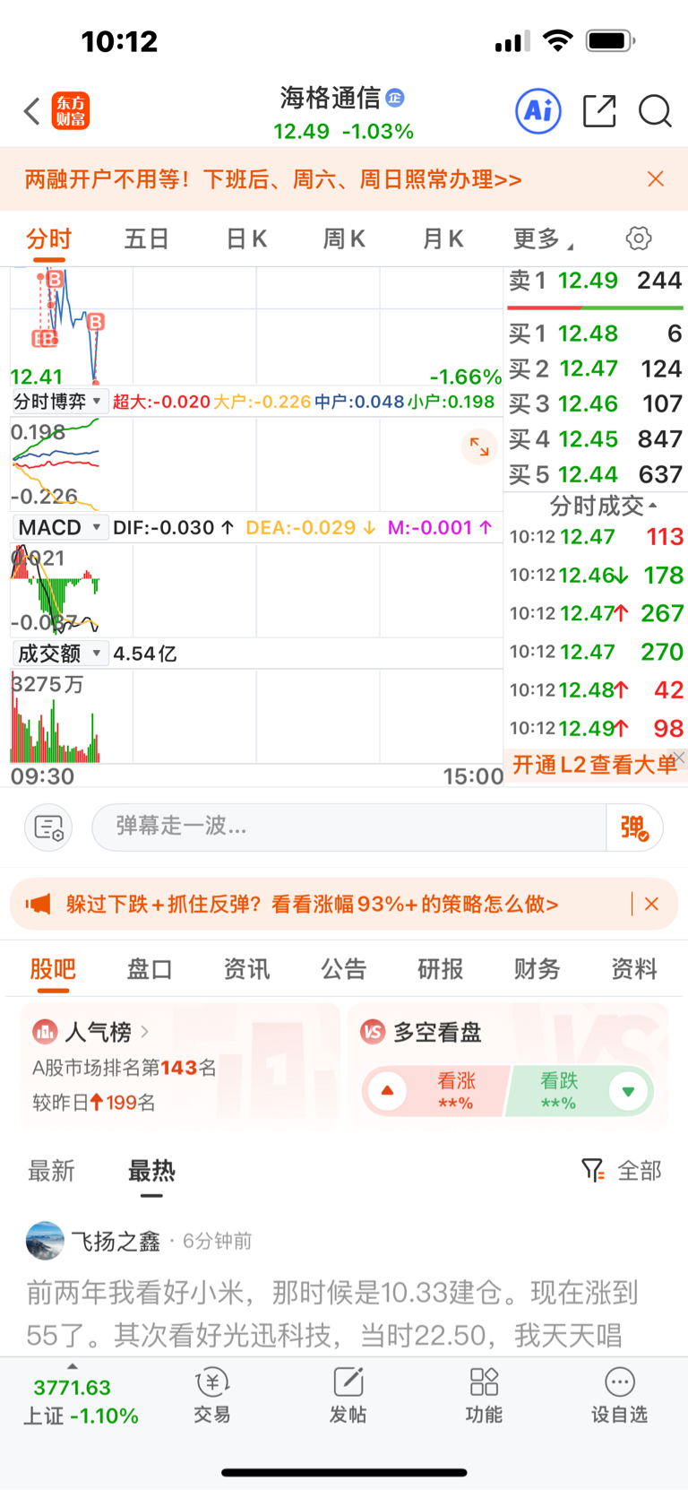Tap the 买4 12.45 order row

pos(596,439)
